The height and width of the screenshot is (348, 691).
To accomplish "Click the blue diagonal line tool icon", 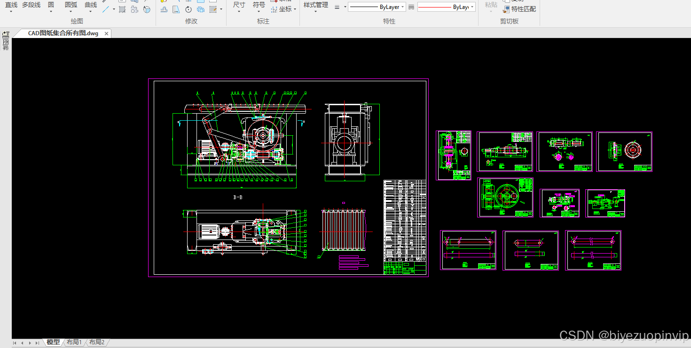I will pyautogui.click(x=106, y=9).
